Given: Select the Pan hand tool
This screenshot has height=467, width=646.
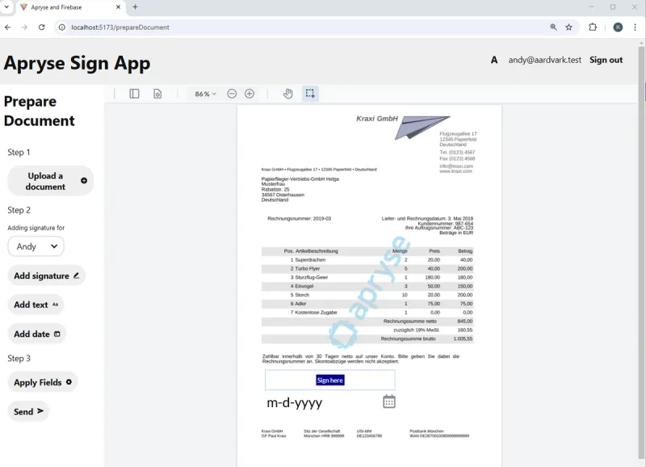Looking at the screenshot, I should [x=288, y=94].
